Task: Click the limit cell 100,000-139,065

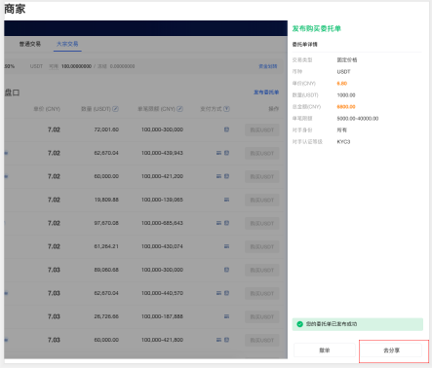Action: coord(162,200)
